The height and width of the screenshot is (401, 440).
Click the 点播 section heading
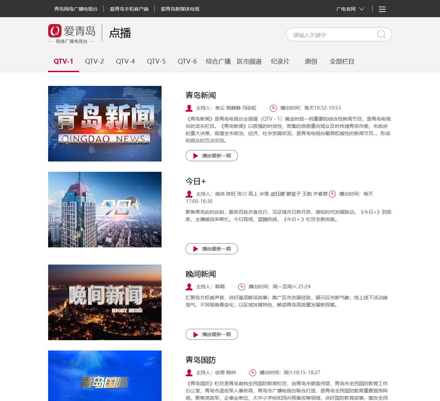[x=120, y=33]
